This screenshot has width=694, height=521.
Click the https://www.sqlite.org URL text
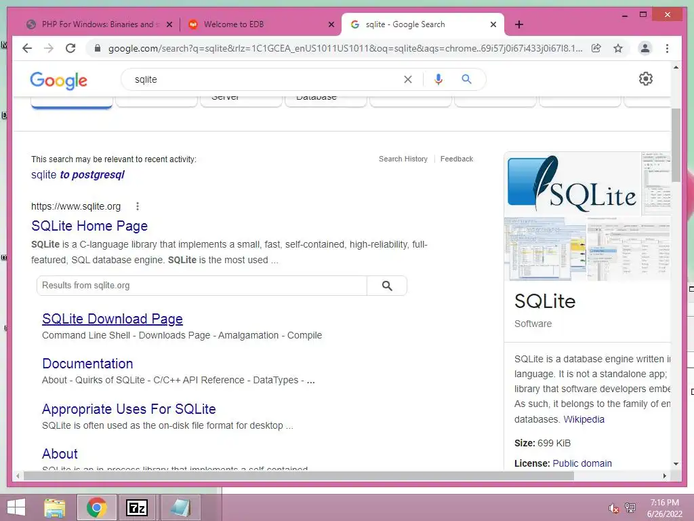pos(76,206)
